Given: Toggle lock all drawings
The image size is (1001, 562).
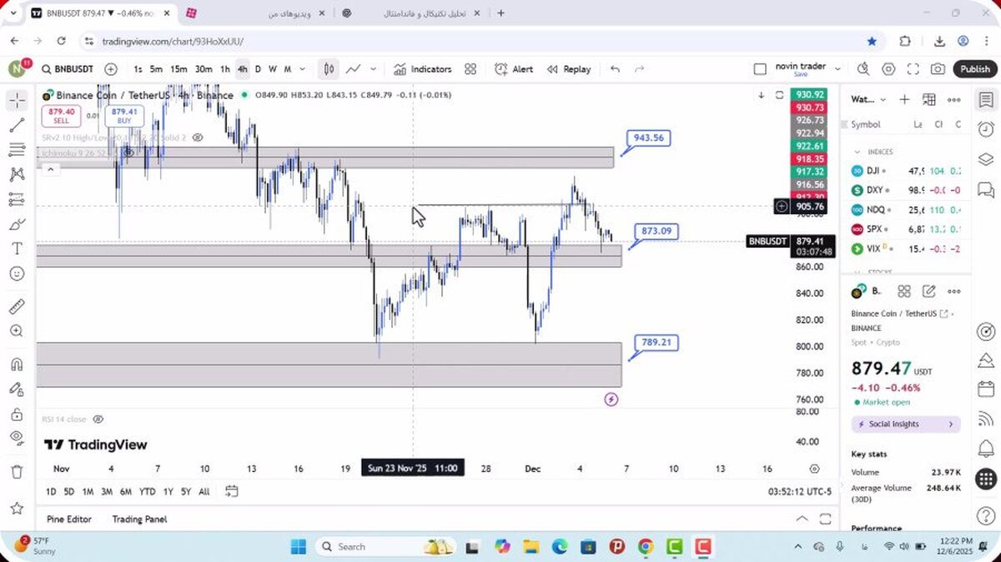Looking at the screenshot, I should pos(17,414).
